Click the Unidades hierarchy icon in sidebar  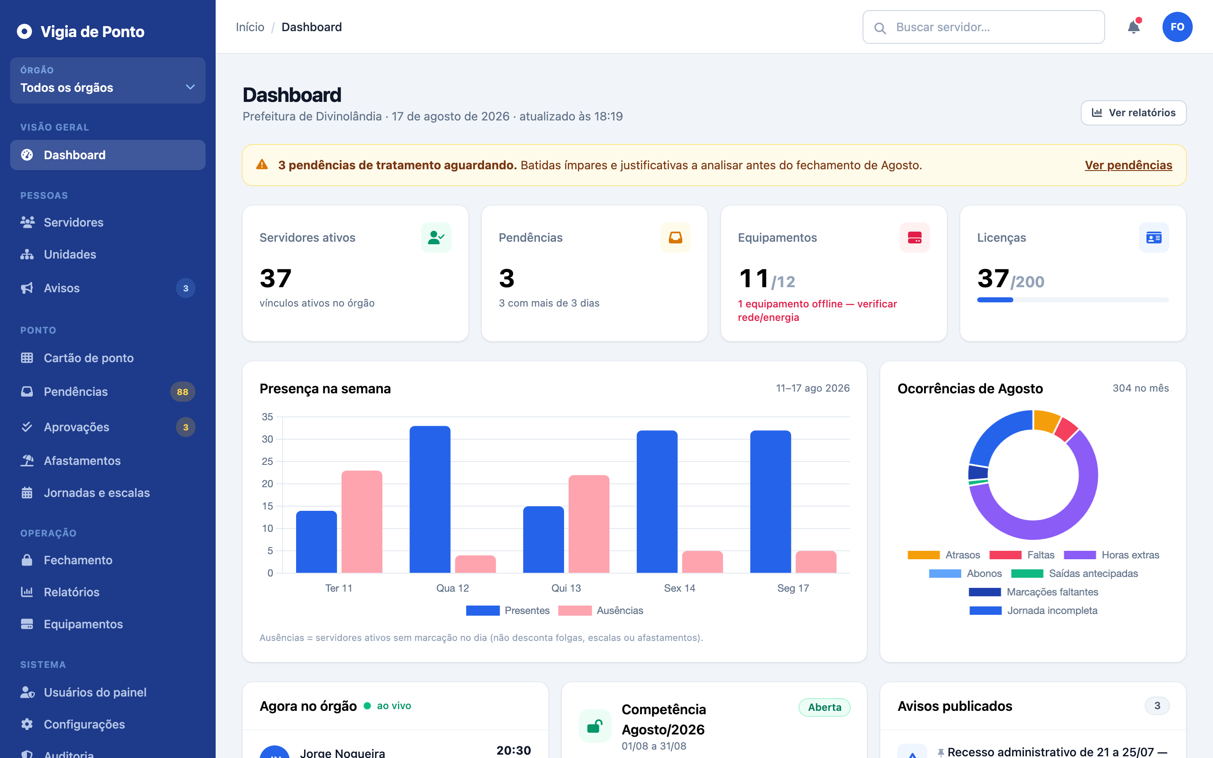27,254
